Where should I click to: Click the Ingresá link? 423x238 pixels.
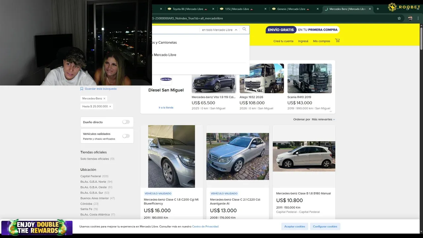(x=303, y=41)
